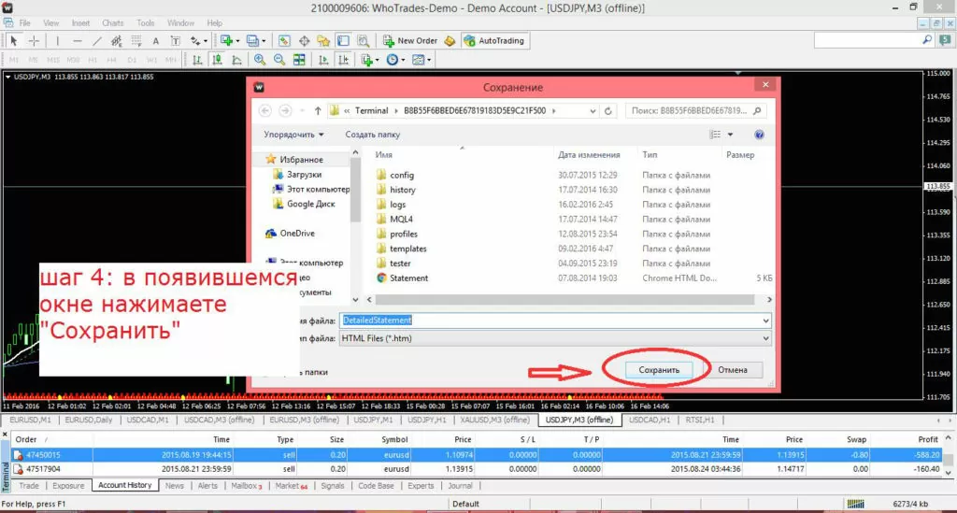Expand the file name combo box arrow
Viewport: 957px width, 513px height.
pyautogui.click(x=765, y=321)
